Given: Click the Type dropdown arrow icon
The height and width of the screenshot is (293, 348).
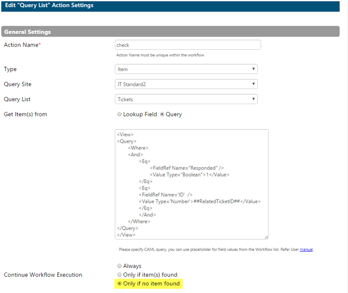Looking at the screenshot, I should point(253,69).
